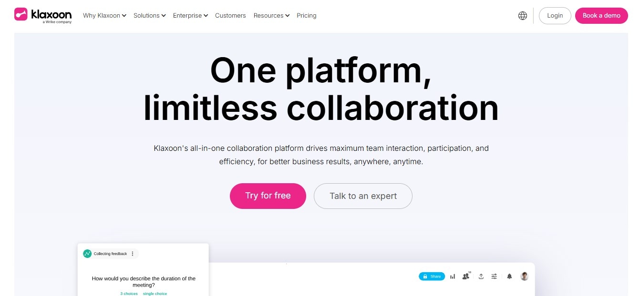
Task: Open the user profile avatar
Action: (525, 276)
